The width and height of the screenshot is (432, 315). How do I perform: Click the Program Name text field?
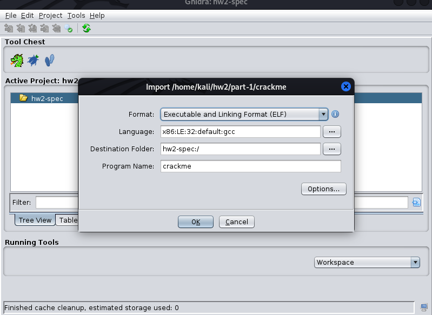(x=250, y=166)
